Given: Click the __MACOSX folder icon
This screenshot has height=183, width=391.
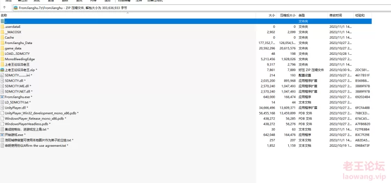Looking at the screenshot, I should (2, 32).
